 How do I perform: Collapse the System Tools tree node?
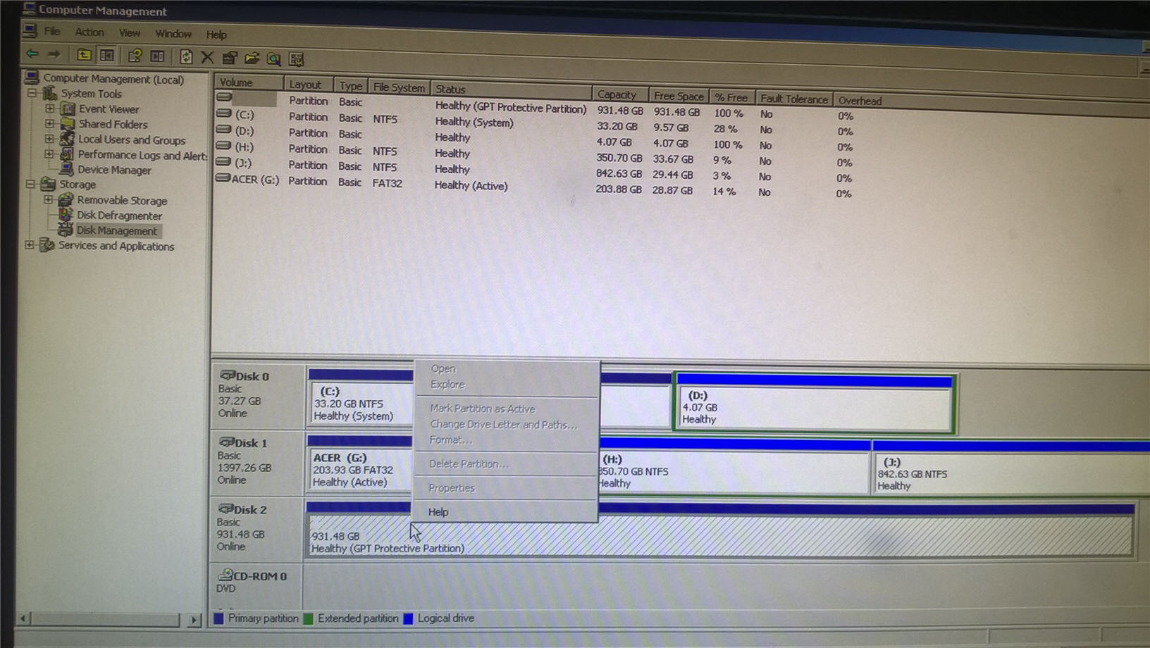[32, 93]
